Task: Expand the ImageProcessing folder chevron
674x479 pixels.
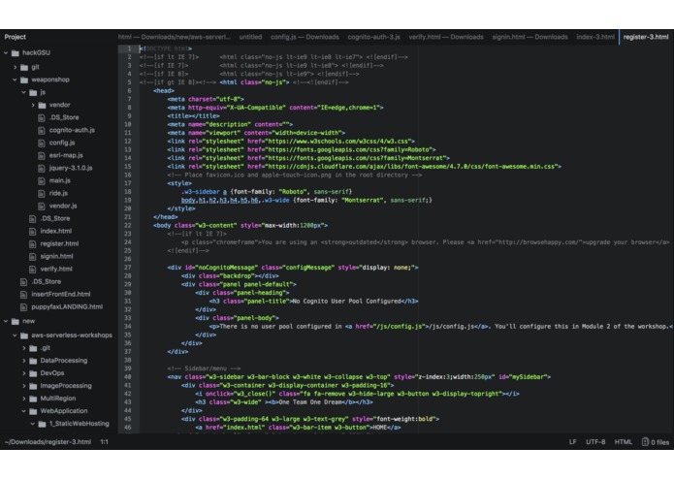Action: pyautogui.click(x=24, y=386)
